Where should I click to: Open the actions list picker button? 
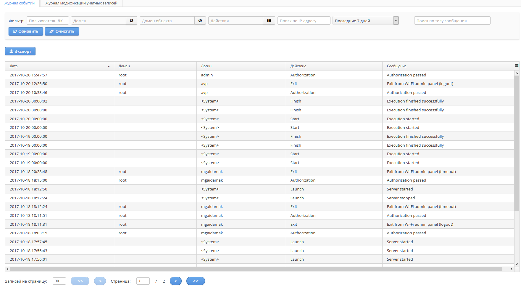click(269, 21)
